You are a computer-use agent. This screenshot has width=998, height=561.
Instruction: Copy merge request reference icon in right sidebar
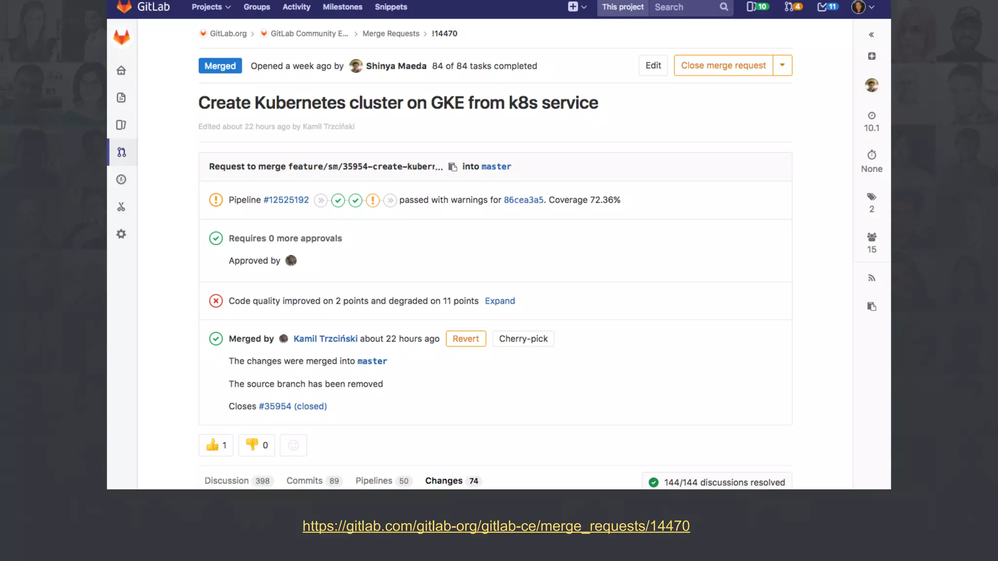click(872, 306)
